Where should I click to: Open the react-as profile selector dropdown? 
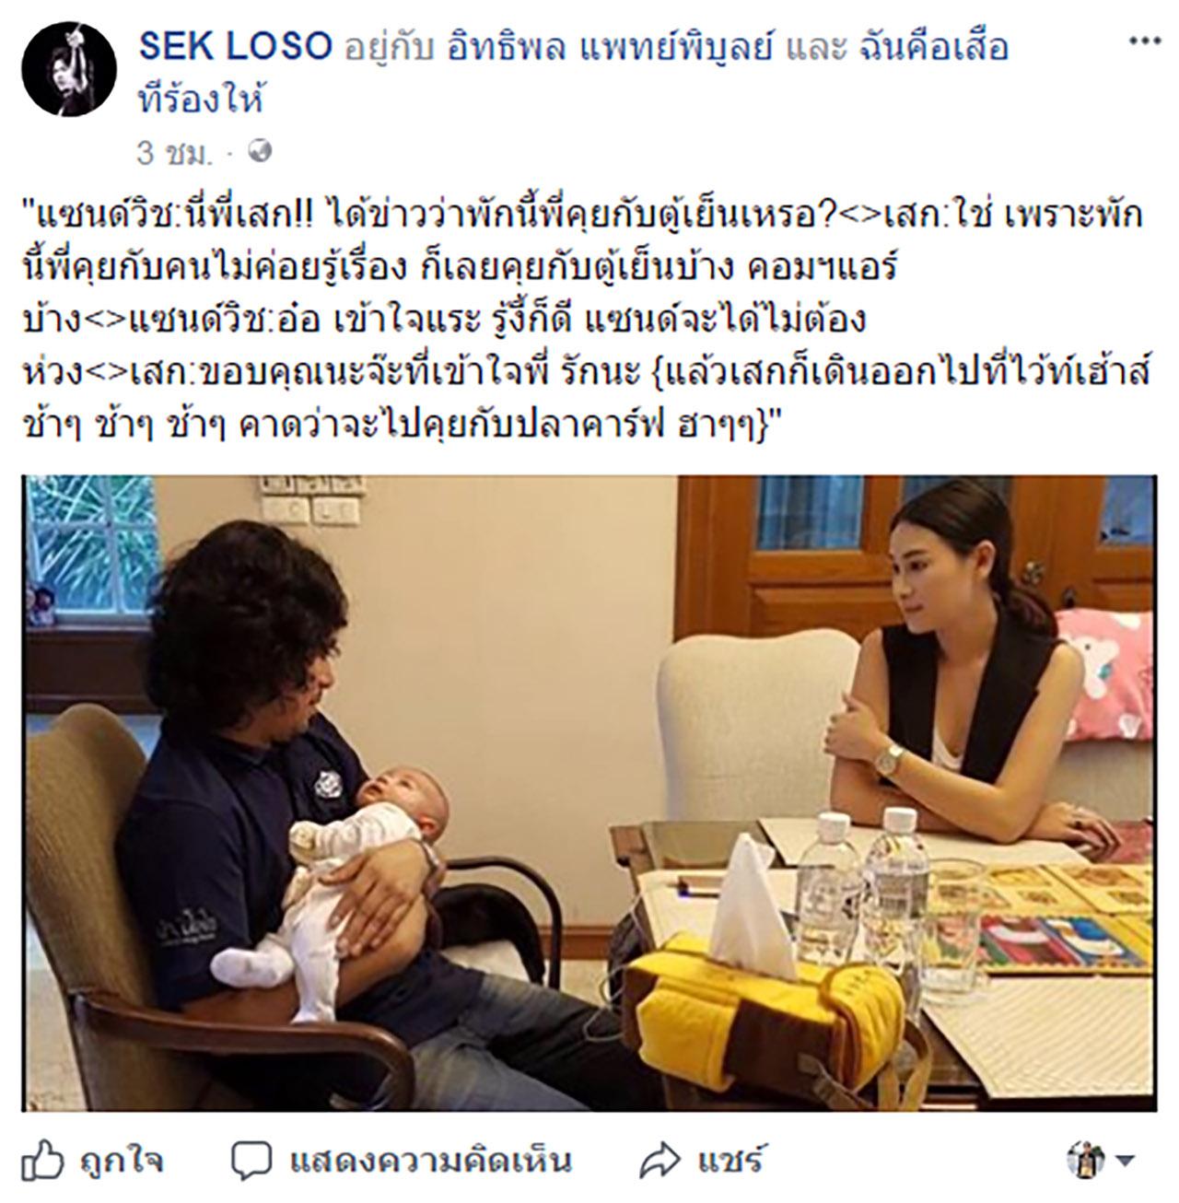(x=1126, y=1161)
